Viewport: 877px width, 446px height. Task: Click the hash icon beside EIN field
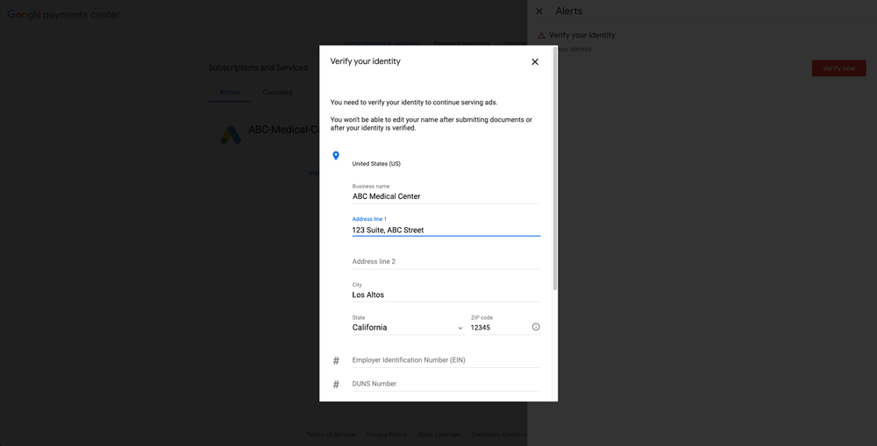tap(336, 361)
